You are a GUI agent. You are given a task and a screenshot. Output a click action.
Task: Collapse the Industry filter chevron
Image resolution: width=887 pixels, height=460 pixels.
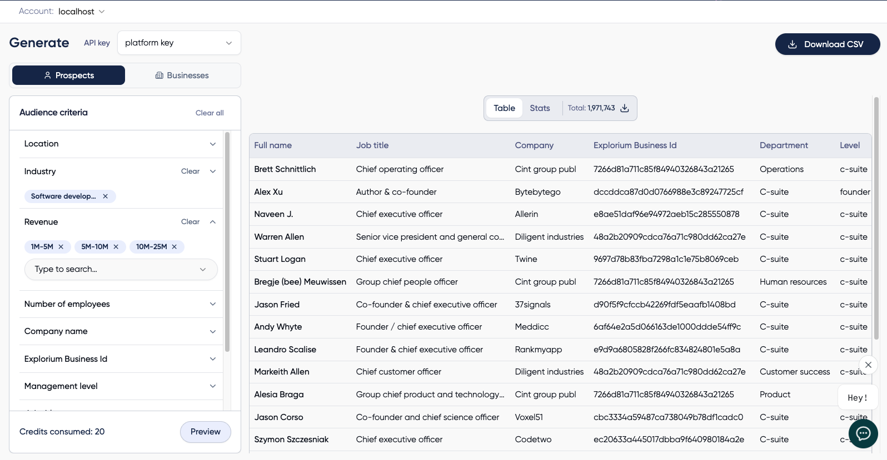pyautogui.click(x=213, y=171)
